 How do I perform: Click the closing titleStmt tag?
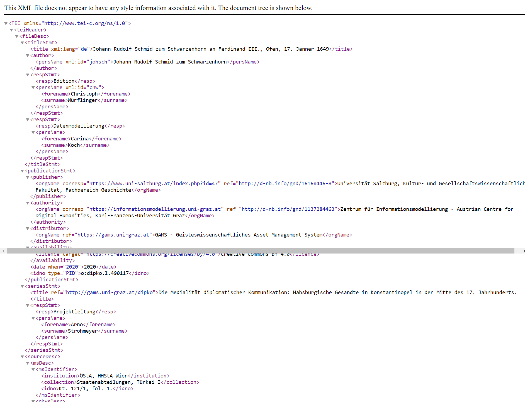pyautogui.click(x=43, y=164)
